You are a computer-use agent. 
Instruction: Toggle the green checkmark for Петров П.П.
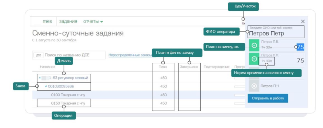(x=254, y=59)
